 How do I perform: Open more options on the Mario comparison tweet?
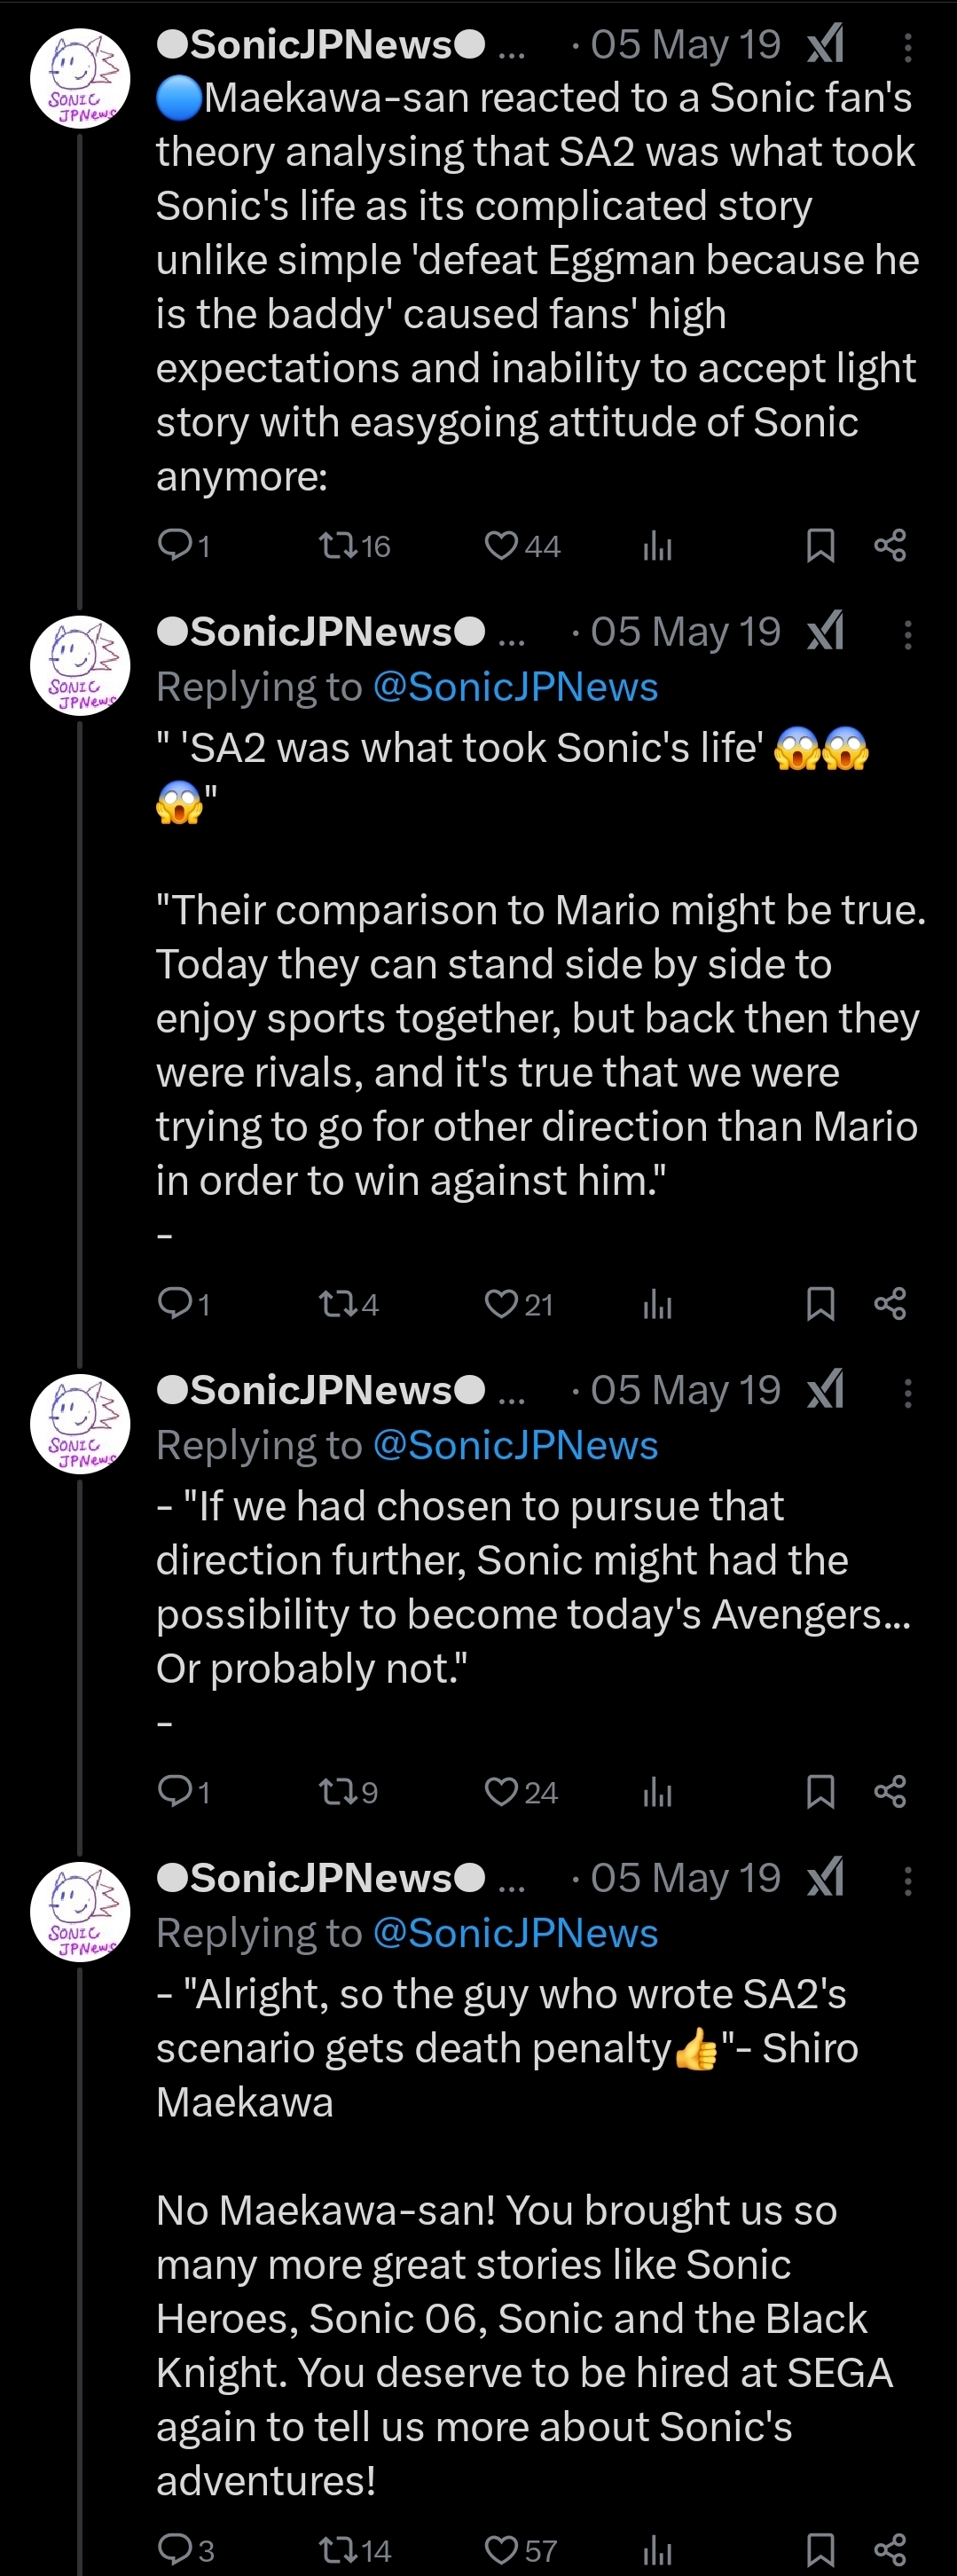(x=907, y=635)
